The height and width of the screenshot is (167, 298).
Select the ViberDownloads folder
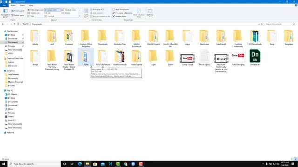[120, 58]
